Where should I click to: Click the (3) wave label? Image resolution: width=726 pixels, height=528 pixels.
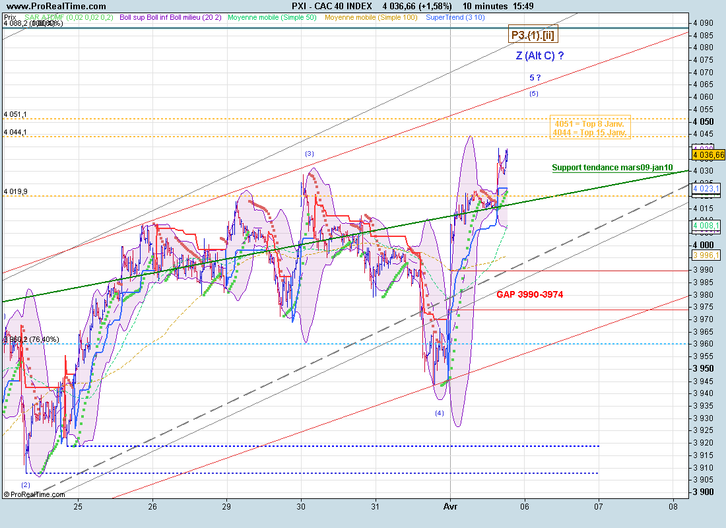pyautogui.click(x=310, y=154)
